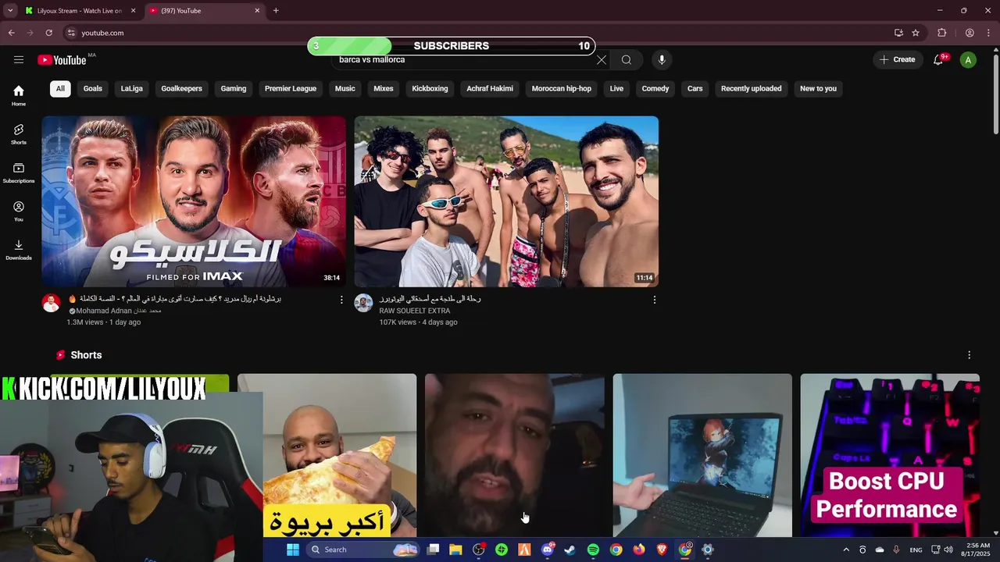Viewport: 1000px width, 562px height.
Task: Go to the YouTube logo homepage
Action: tap(62, 60)
